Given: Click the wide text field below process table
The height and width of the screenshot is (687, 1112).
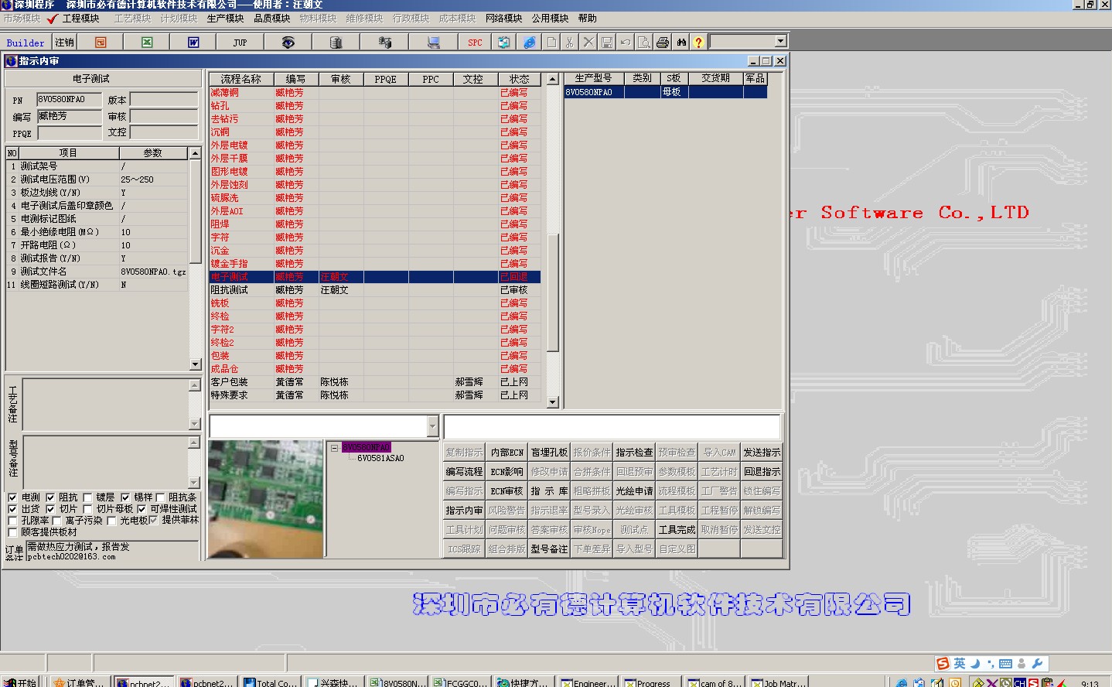Looking at the screenshot, I should click(x=612, y=426).
